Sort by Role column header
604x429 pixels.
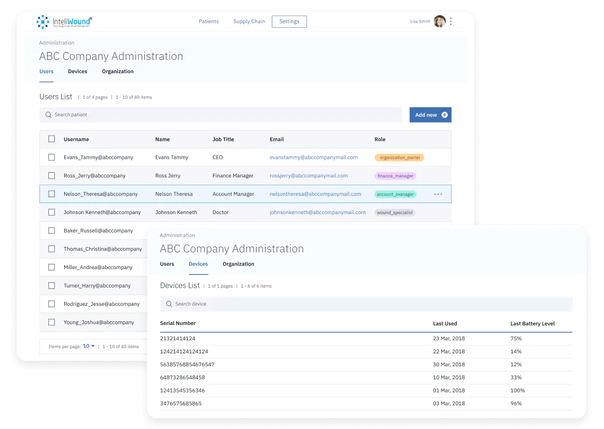(x=380, y=139)
